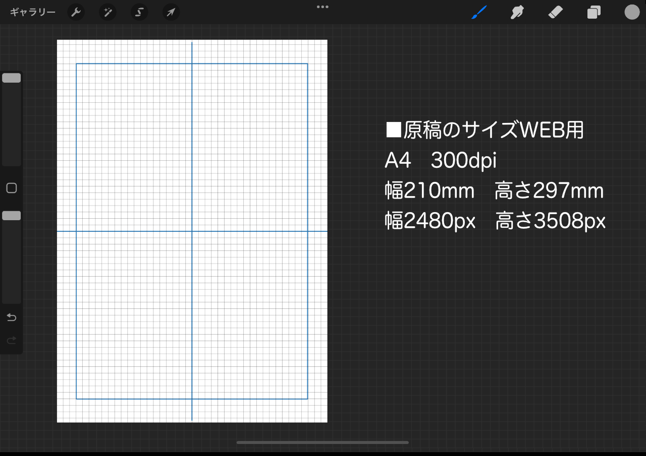The width and height of the screenshot is (646, 456).
Task: Tap the home indicator bar at bottom
Action: tap(322, 442)
